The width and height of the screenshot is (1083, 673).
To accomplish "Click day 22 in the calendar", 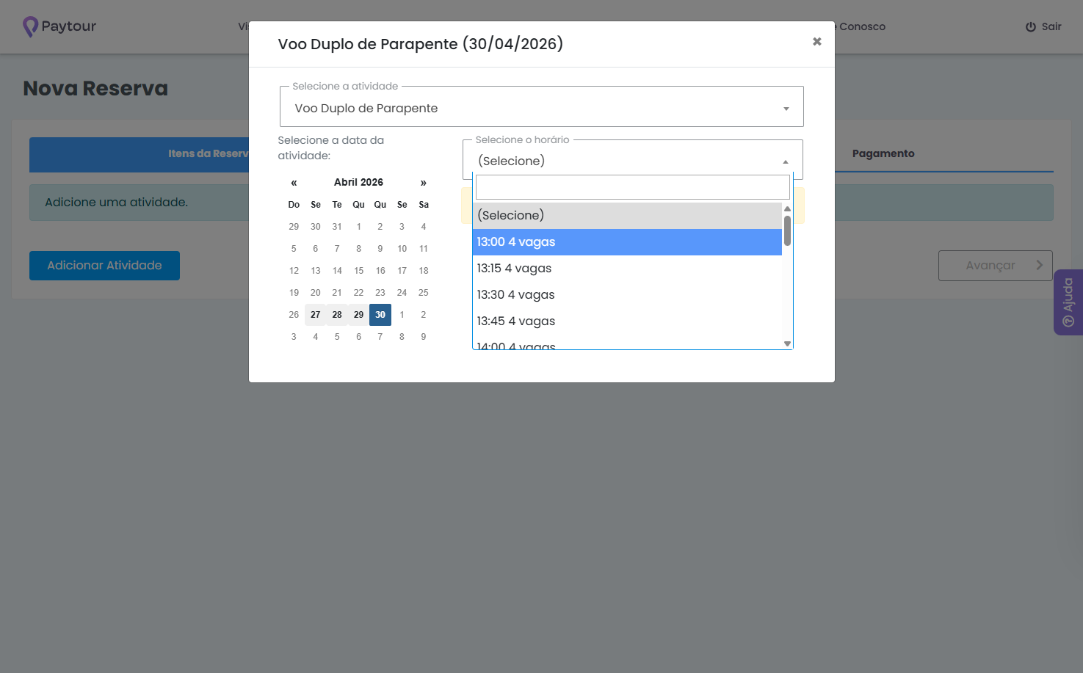I will coord(358,293).
